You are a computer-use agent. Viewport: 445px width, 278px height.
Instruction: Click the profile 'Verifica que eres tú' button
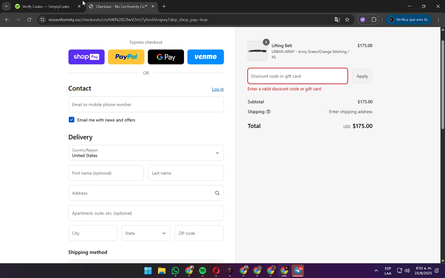[408, 20]
